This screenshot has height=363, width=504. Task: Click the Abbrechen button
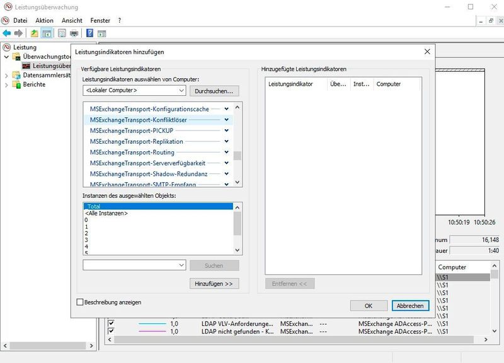[410, 306]
